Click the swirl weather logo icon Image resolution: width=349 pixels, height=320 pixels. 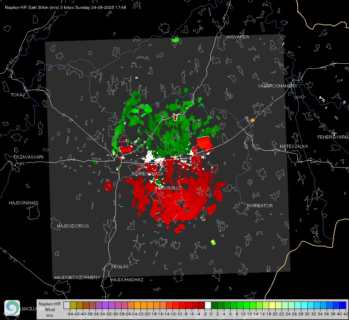click(12, 308)
